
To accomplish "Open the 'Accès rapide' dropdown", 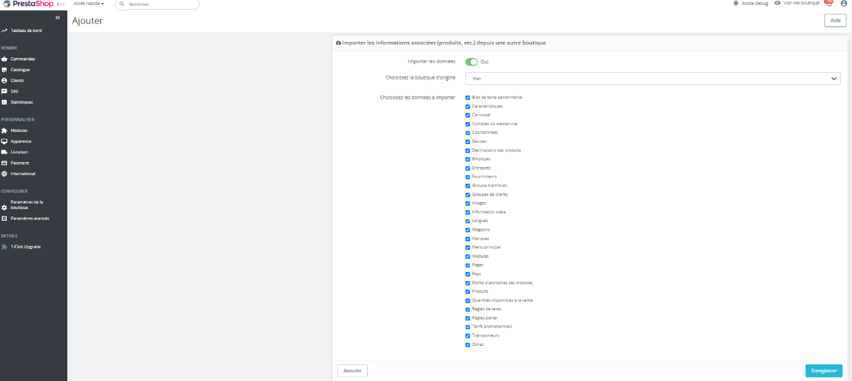I will point(88,3).
